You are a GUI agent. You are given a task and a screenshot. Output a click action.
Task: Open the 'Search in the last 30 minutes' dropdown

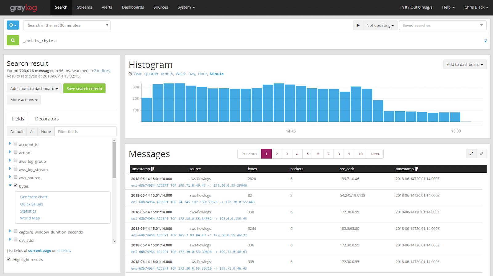[x=67, y=25]
